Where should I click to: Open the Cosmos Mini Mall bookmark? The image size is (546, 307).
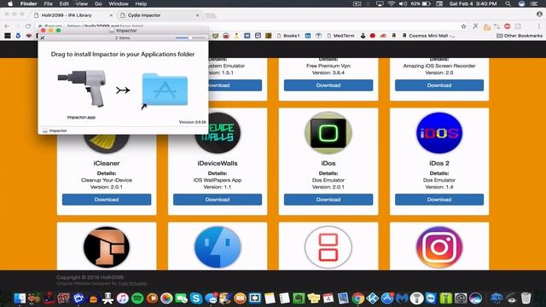click(x=428, y=36)
